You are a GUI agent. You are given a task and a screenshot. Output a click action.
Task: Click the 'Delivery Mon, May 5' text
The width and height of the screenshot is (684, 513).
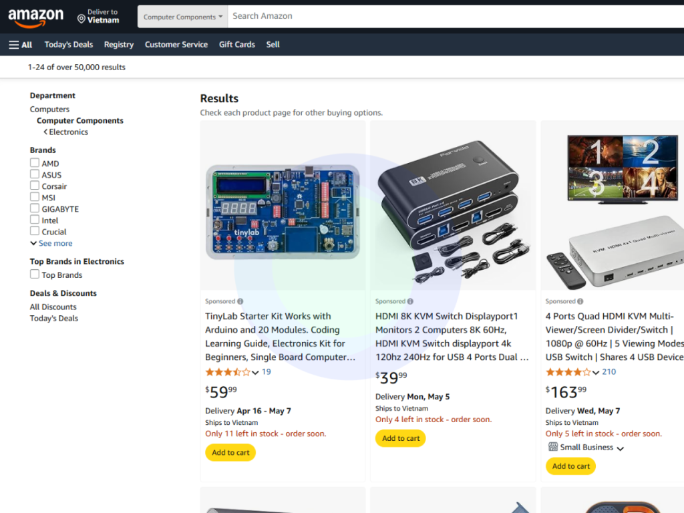[412, 397]
